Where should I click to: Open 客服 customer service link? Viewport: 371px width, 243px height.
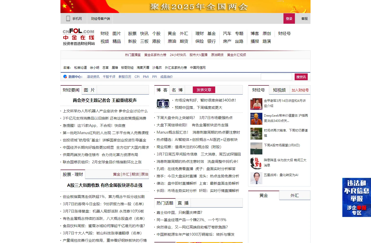(305, 18)
